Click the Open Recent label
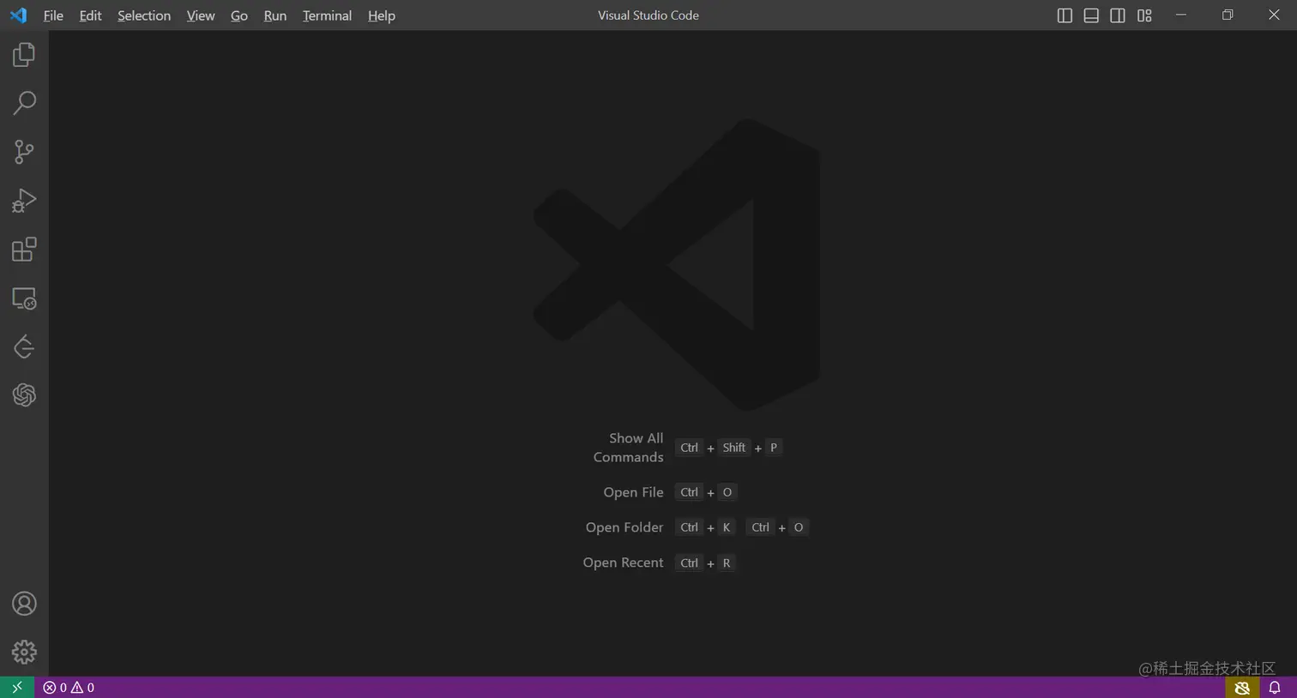This screenshot has width=1297, height=698. (x=623, y=563)
